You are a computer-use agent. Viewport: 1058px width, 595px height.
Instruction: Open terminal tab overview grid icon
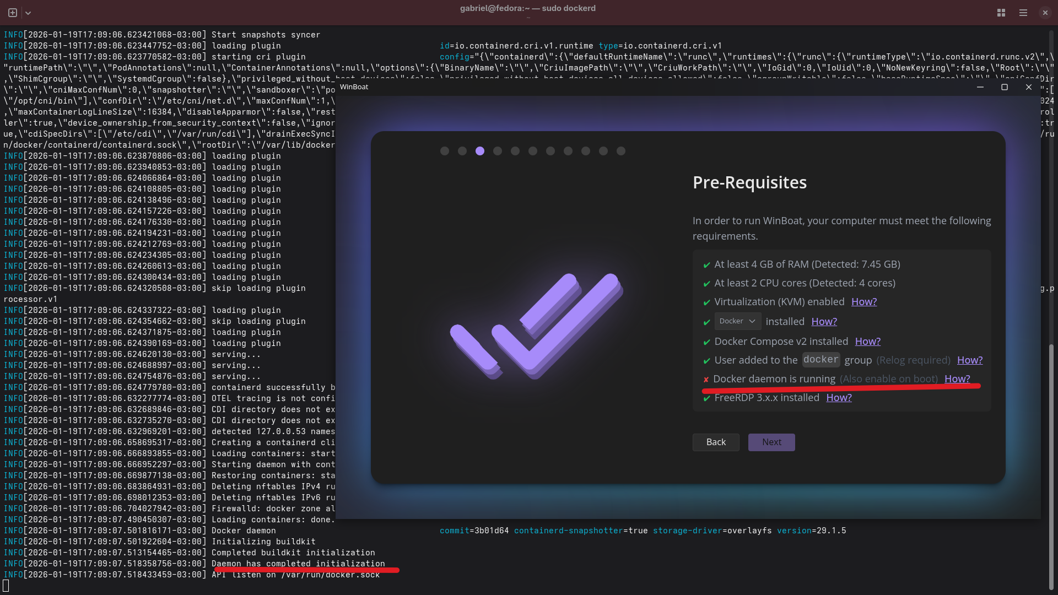(x=1001, y=13)
